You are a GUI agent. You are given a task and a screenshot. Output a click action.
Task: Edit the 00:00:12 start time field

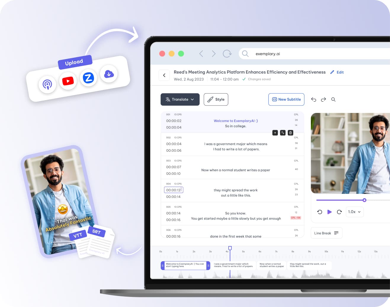(x=174, y=190)
